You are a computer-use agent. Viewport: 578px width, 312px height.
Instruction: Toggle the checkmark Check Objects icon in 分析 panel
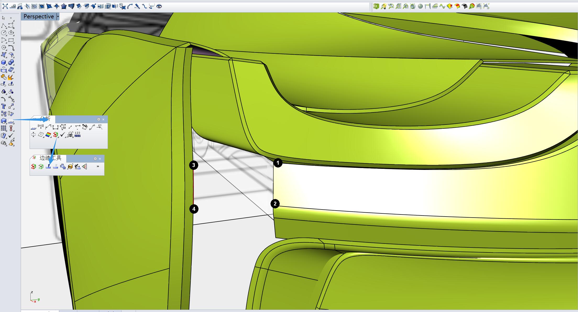(x=63, y=135)
